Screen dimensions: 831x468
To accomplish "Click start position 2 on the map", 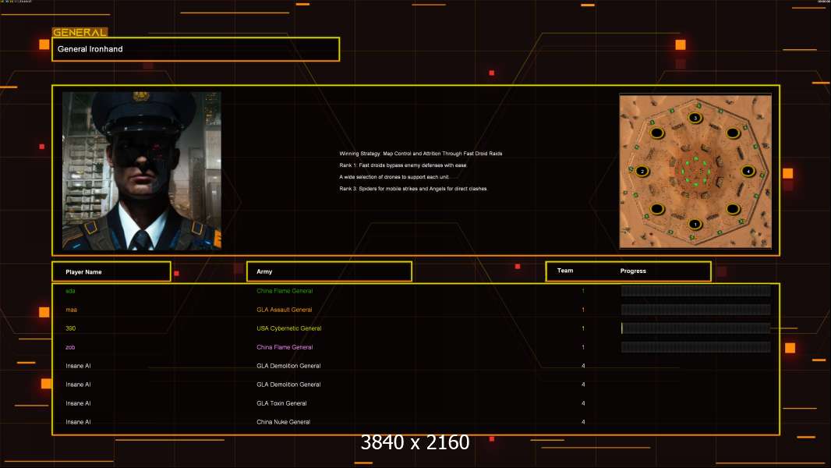I will (642, 171).
